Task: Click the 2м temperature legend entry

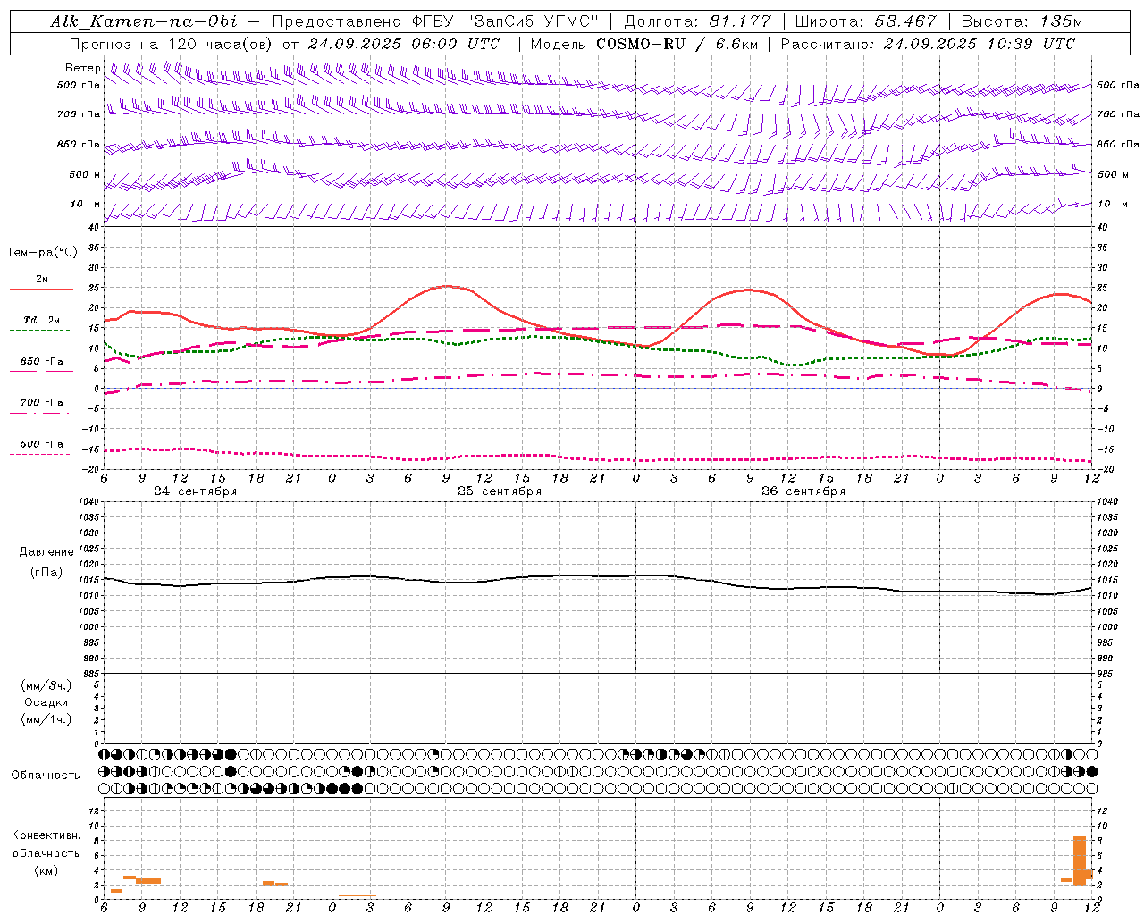Action: point(42,279)
